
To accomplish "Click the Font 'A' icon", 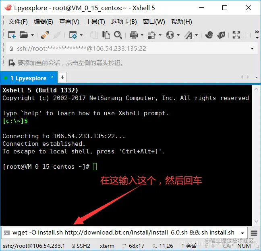I will tap(188, 35).
